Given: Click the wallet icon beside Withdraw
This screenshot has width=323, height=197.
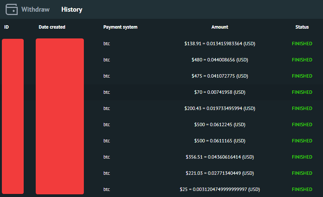Looking at the screenshot, I should click(12, 9).
